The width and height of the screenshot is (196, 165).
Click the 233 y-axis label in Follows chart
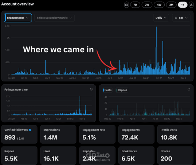[x=8, y=96]
